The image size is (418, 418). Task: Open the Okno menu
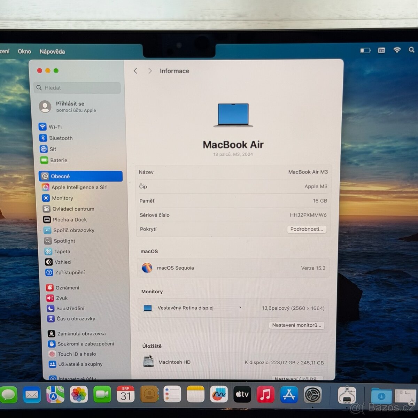(24, 51)
